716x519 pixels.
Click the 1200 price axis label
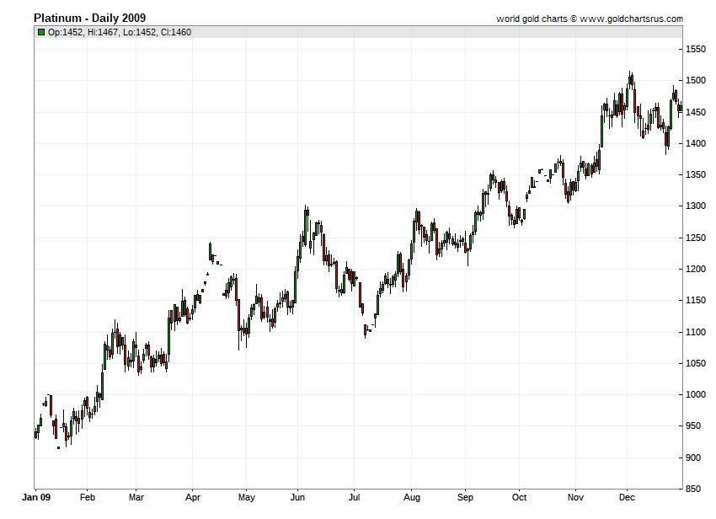[x=696, y=269]
